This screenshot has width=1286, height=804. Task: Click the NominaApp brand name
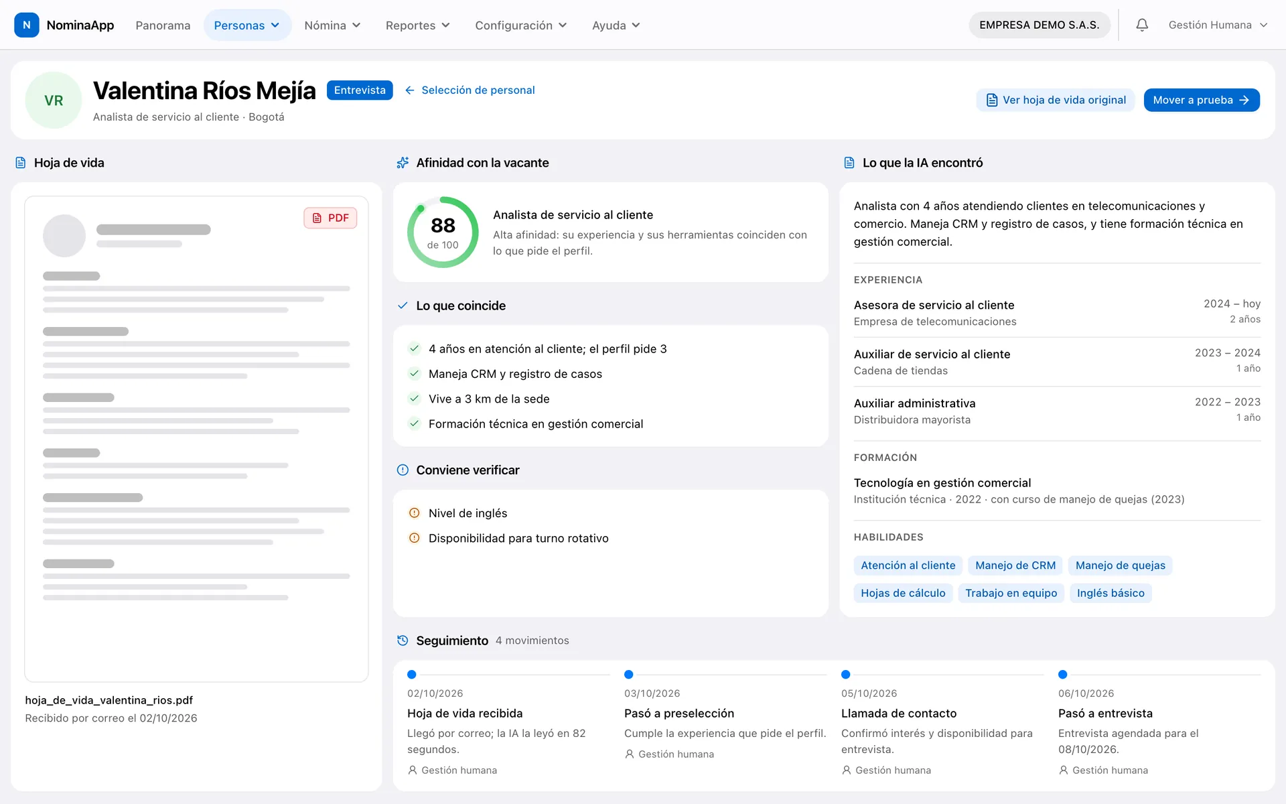80,25
